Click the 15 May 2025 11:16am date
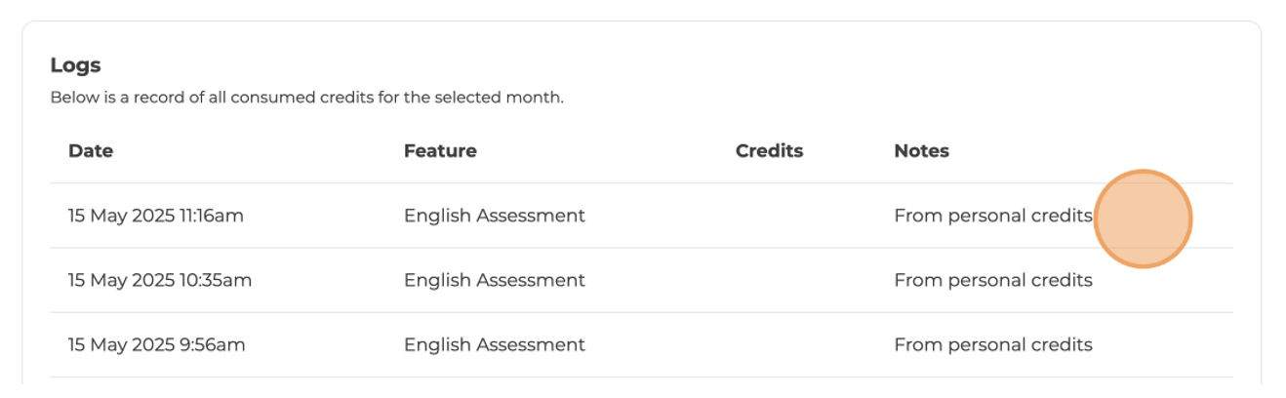The height and width of the screenshot is (398, 1286). coord(156,216)
